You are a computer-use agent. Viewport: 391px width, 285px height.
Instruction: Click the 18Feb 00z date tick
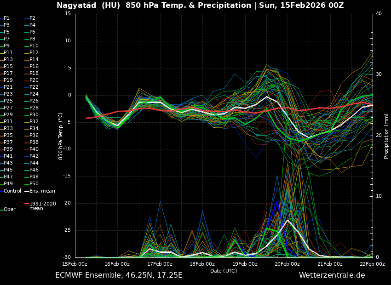pyautogui.click(x=202, y=264)
